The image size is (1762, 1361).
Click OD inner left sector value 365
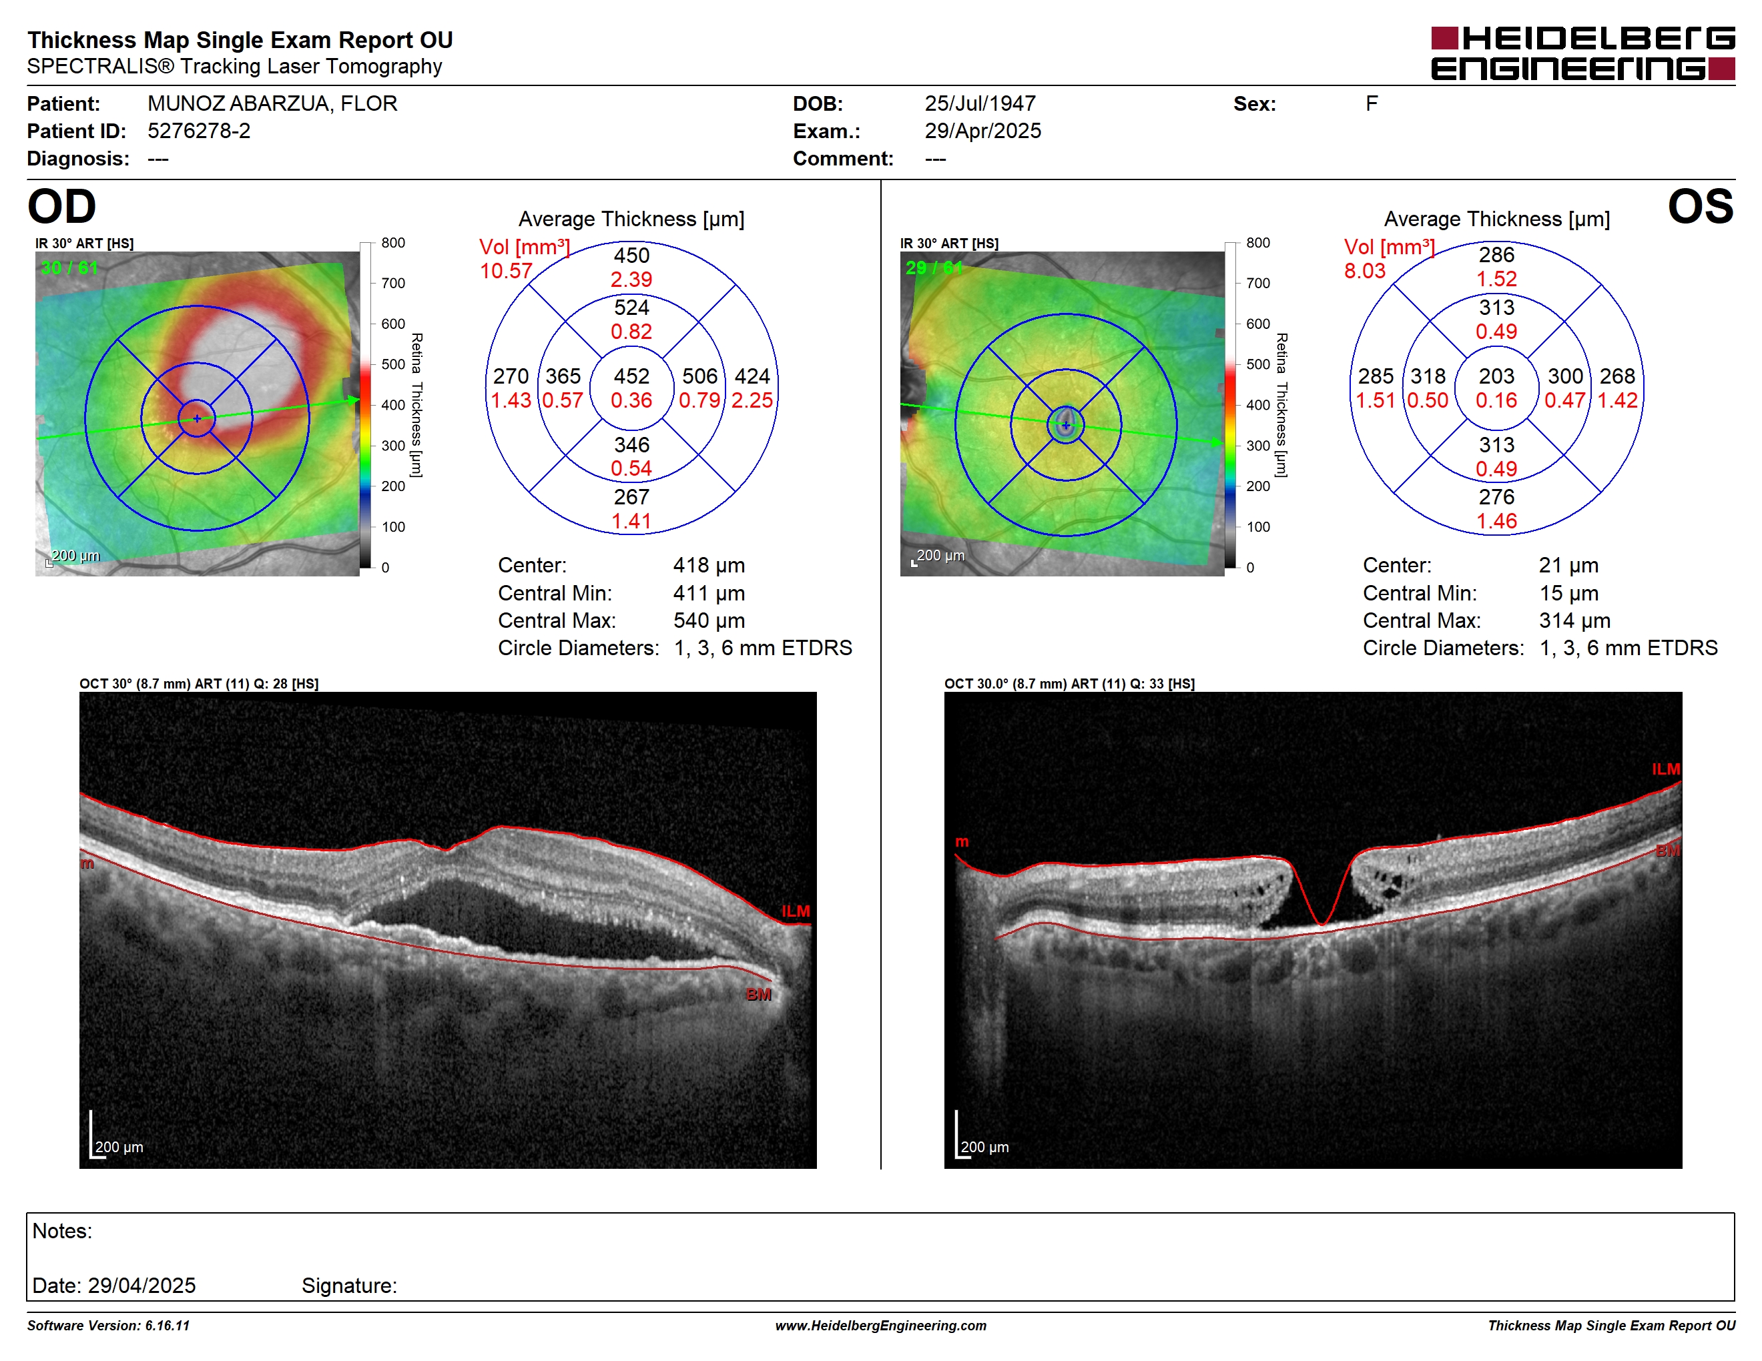(x=563, y=376)
